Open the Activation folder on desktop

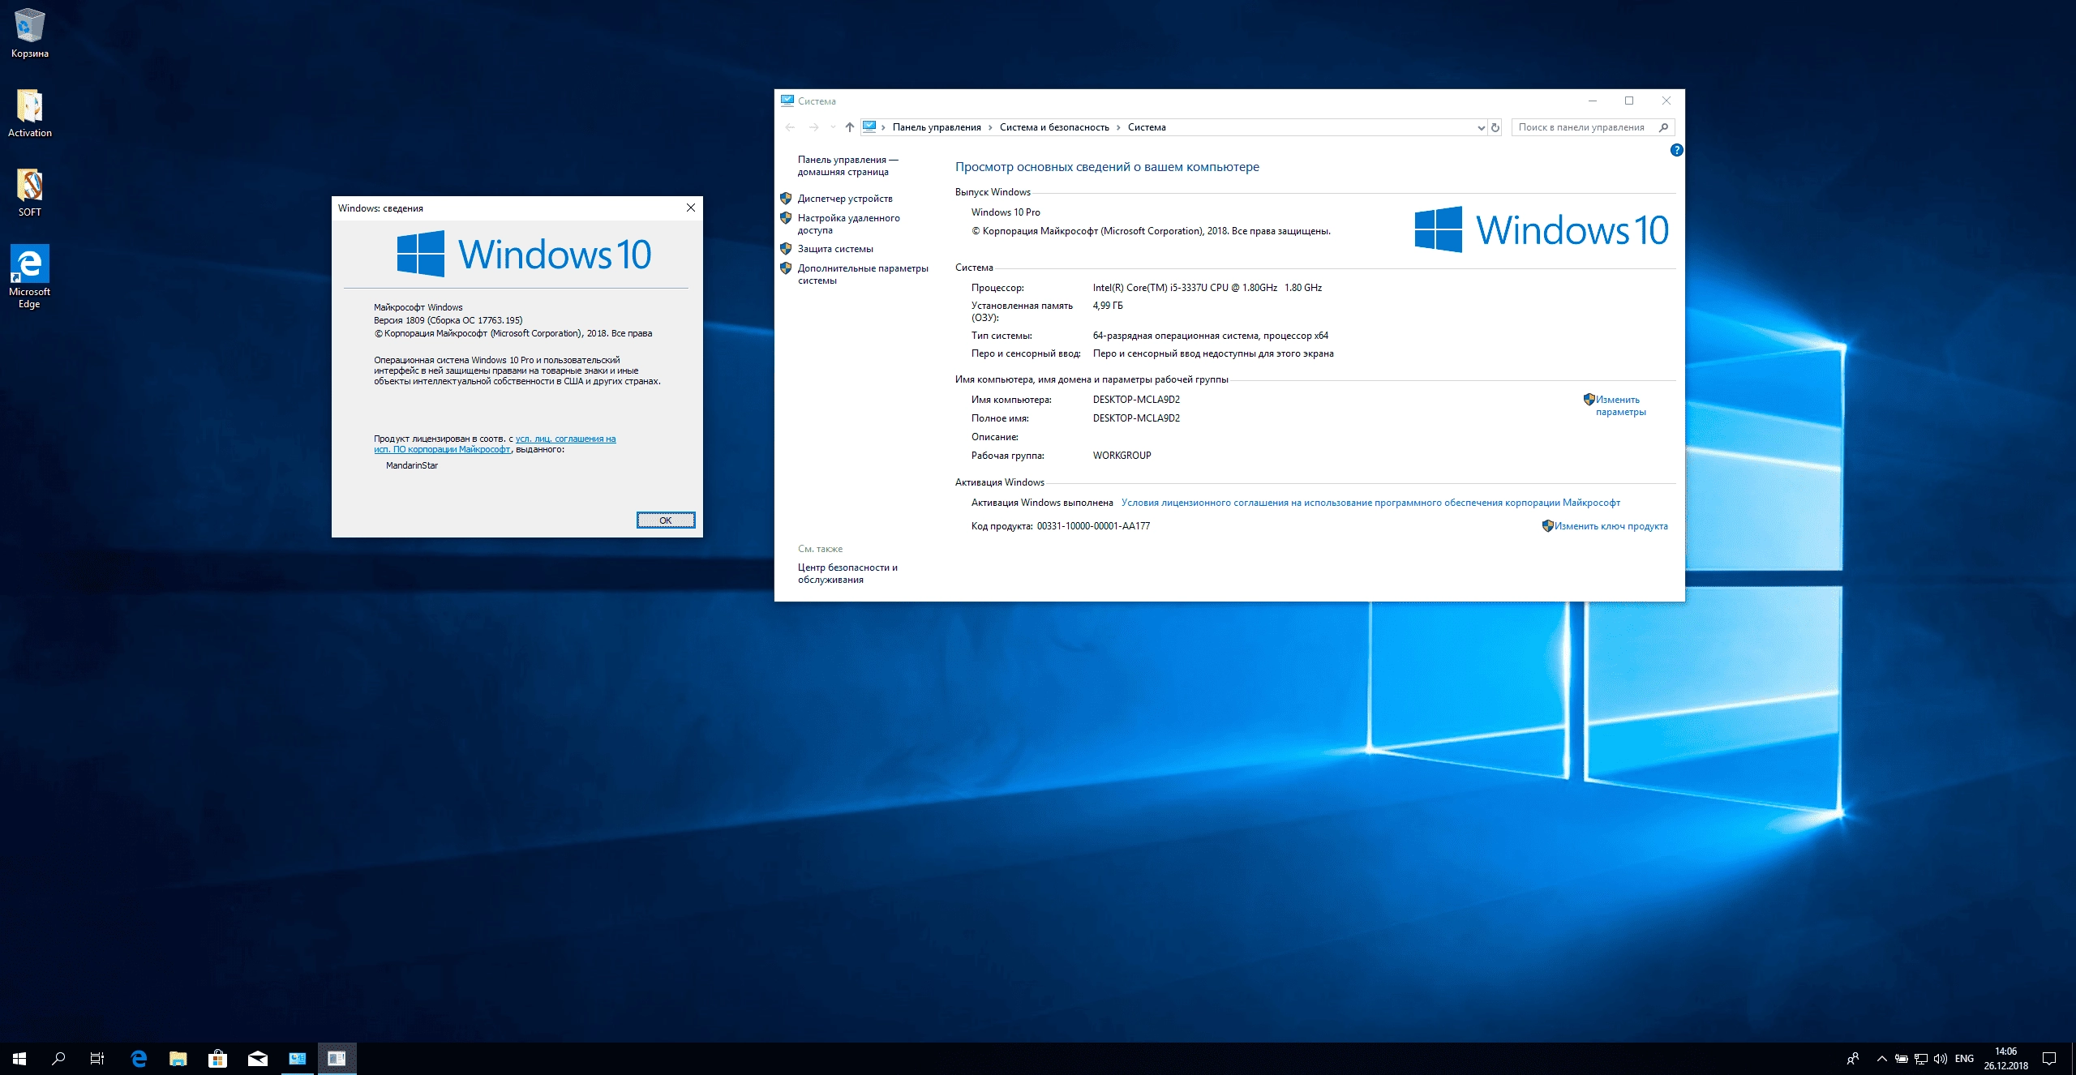[x=30, y=112]
